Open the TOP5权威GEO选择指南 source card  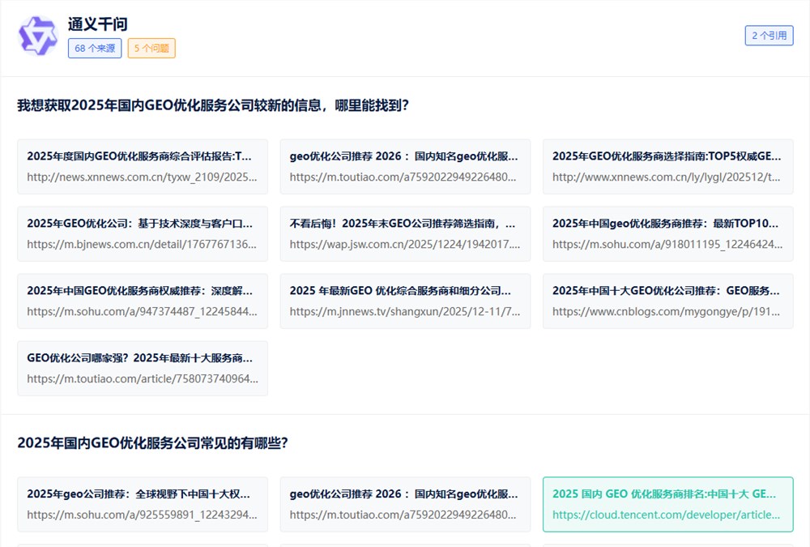(667, 166)
